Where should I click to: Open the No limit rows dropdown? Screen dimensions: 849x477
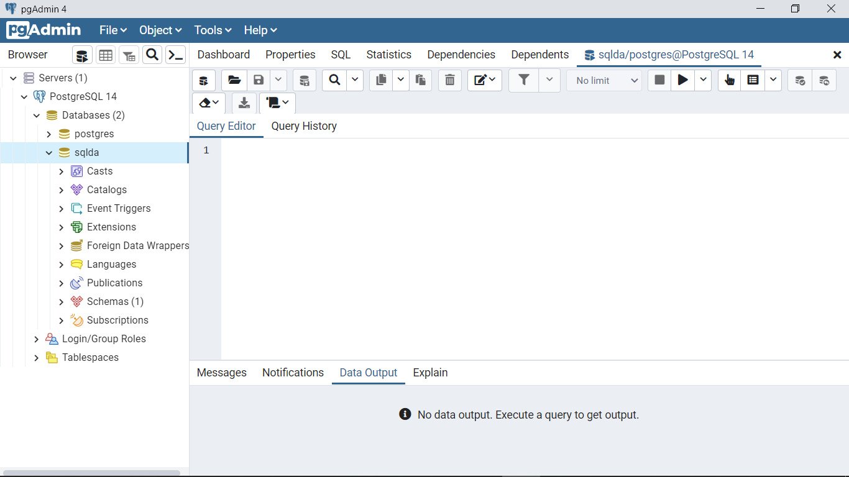pyautogui.click(x=604, y=81)
